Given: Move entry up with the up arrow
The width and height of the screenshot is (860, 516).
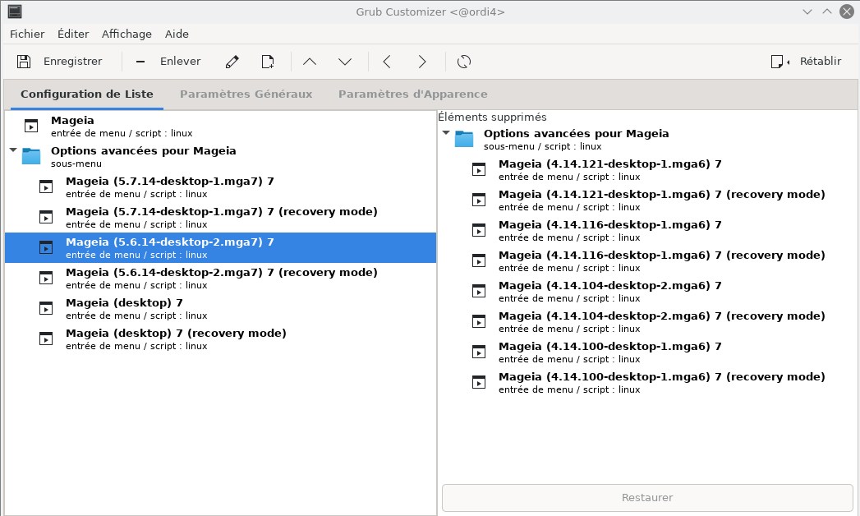Looking at the screenshot, I should click(x=310, y=62).
